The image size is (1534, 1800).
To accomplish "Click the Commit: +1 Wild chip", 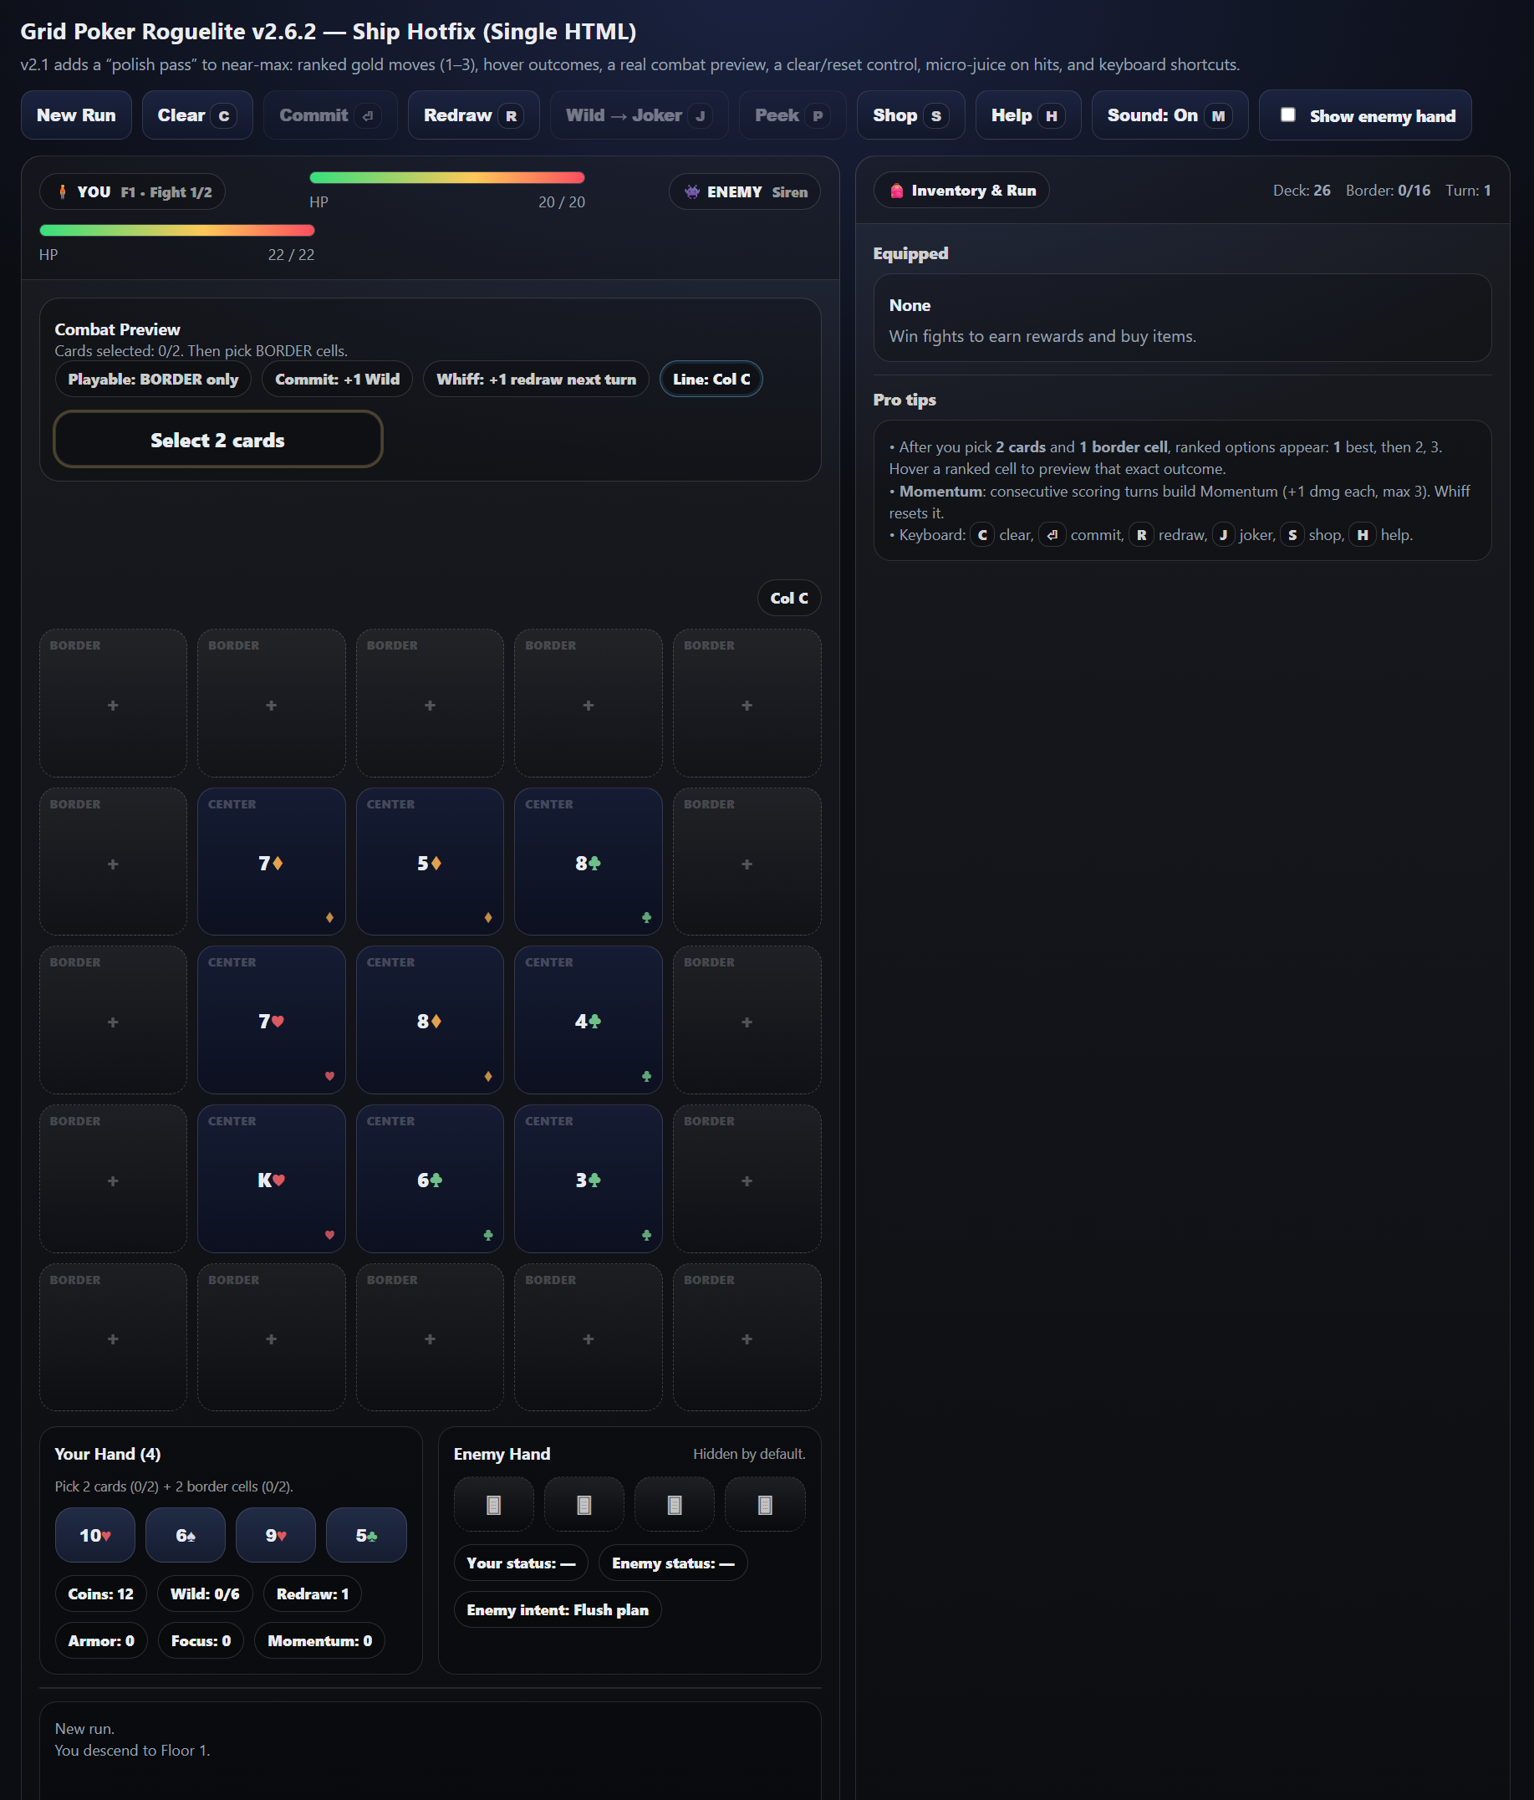I will (x=337, y=379).
